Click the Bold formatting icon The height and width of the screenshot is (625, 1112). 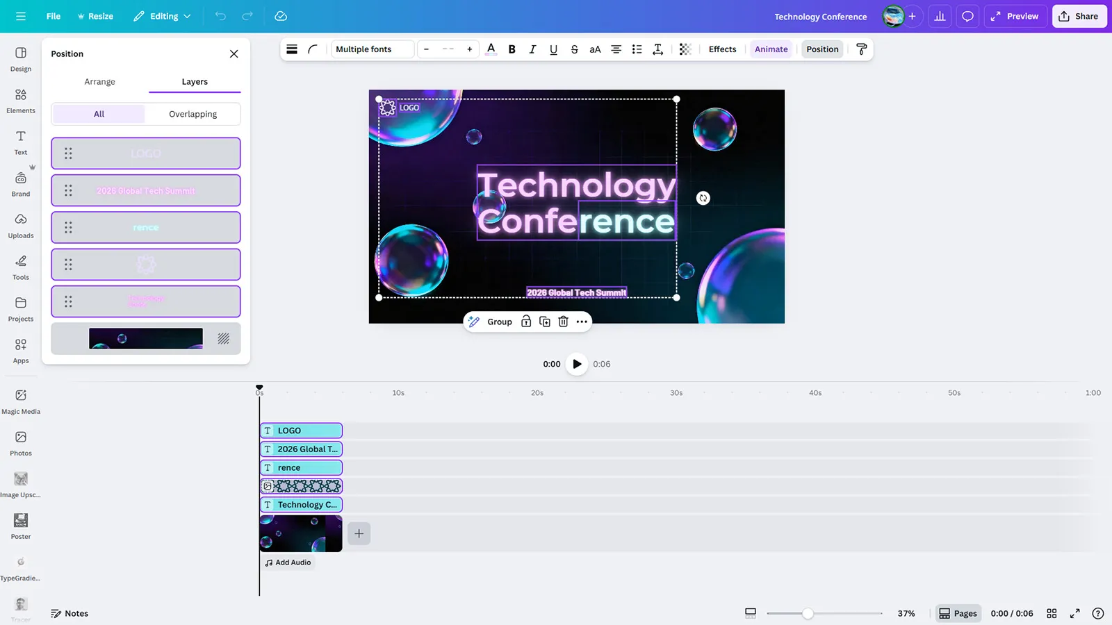click(x=512, y=49)
